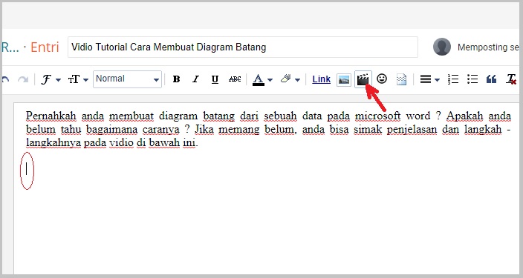Viewport: 523px width, 278px height.
Task: Click the Link button
Action: [321, 79]
